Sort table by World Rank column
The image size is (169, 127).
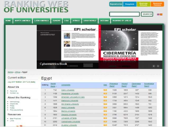[x=53, y=85]
